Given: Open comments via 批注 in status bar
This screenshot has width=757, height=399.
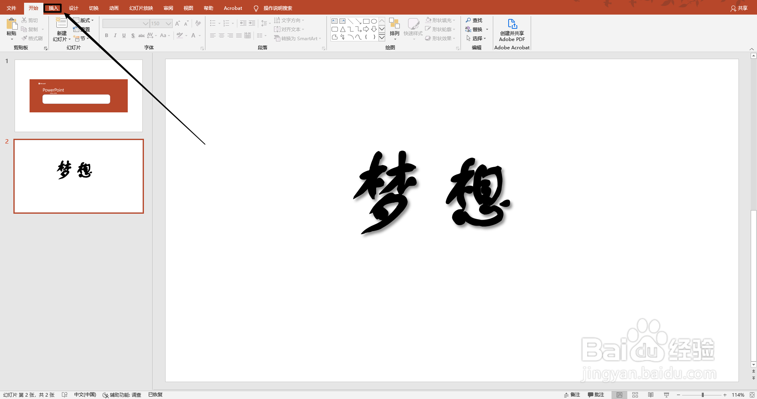Looking at the screenshot, I should click(x=596, y=395).
